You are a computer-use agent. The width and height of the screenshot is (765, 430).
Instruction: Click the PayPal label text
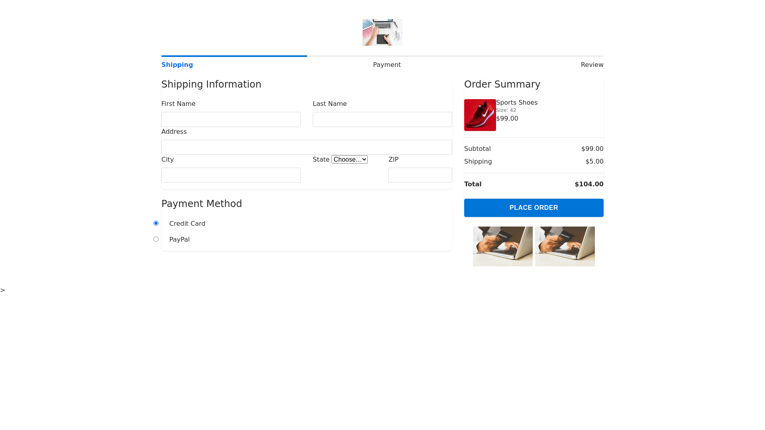(x=179, y=240)
